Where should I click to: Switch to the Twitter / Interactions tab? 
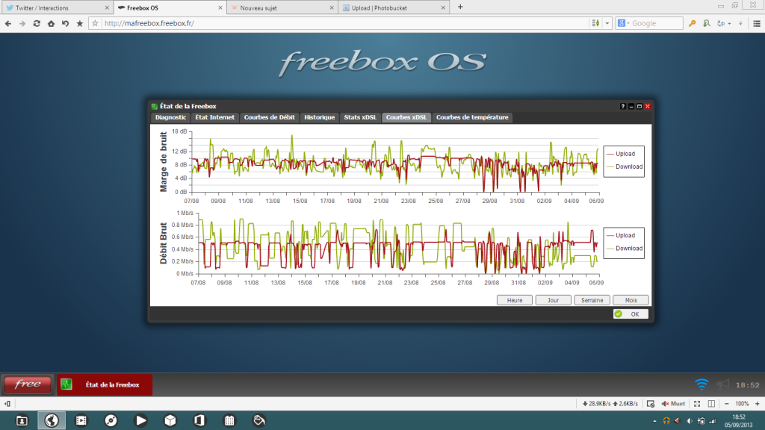(57, 7)
